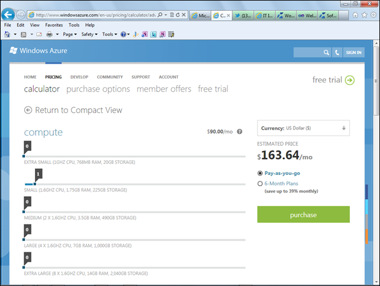Close the active browser tab
Viewport: 380px width, 286px height.
228,15
